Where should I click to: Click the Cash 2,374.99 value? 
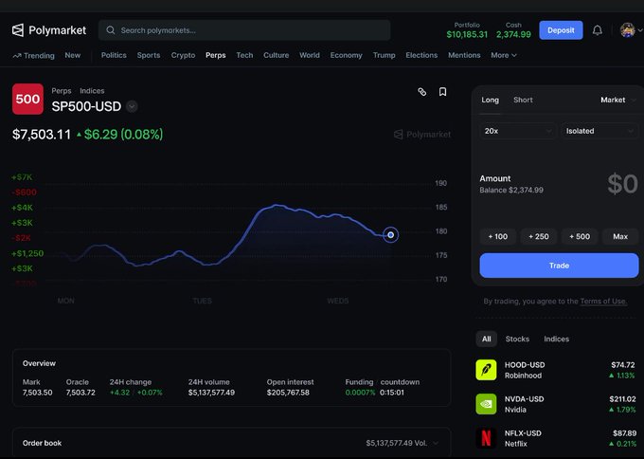click(x=513, y=34)
